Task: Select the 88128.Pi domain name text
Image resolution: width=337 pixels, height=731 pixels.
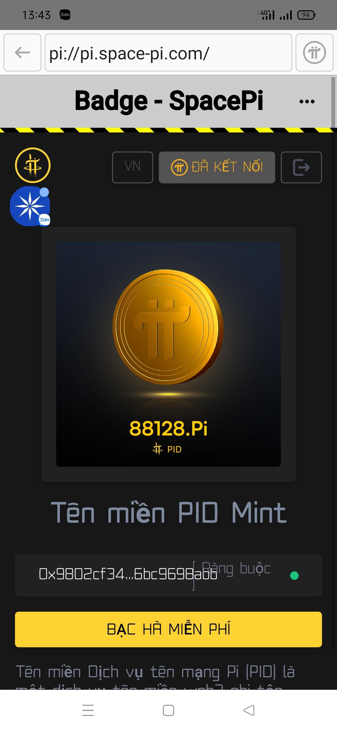Action: (168, 428)
